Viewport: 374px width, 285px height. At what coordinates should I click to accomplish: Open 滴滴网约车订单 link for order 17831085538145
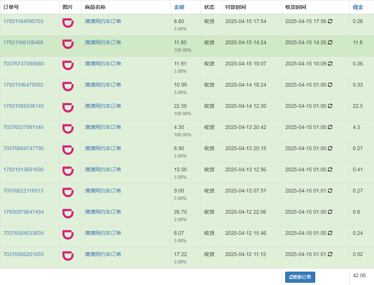coord(103,106)
